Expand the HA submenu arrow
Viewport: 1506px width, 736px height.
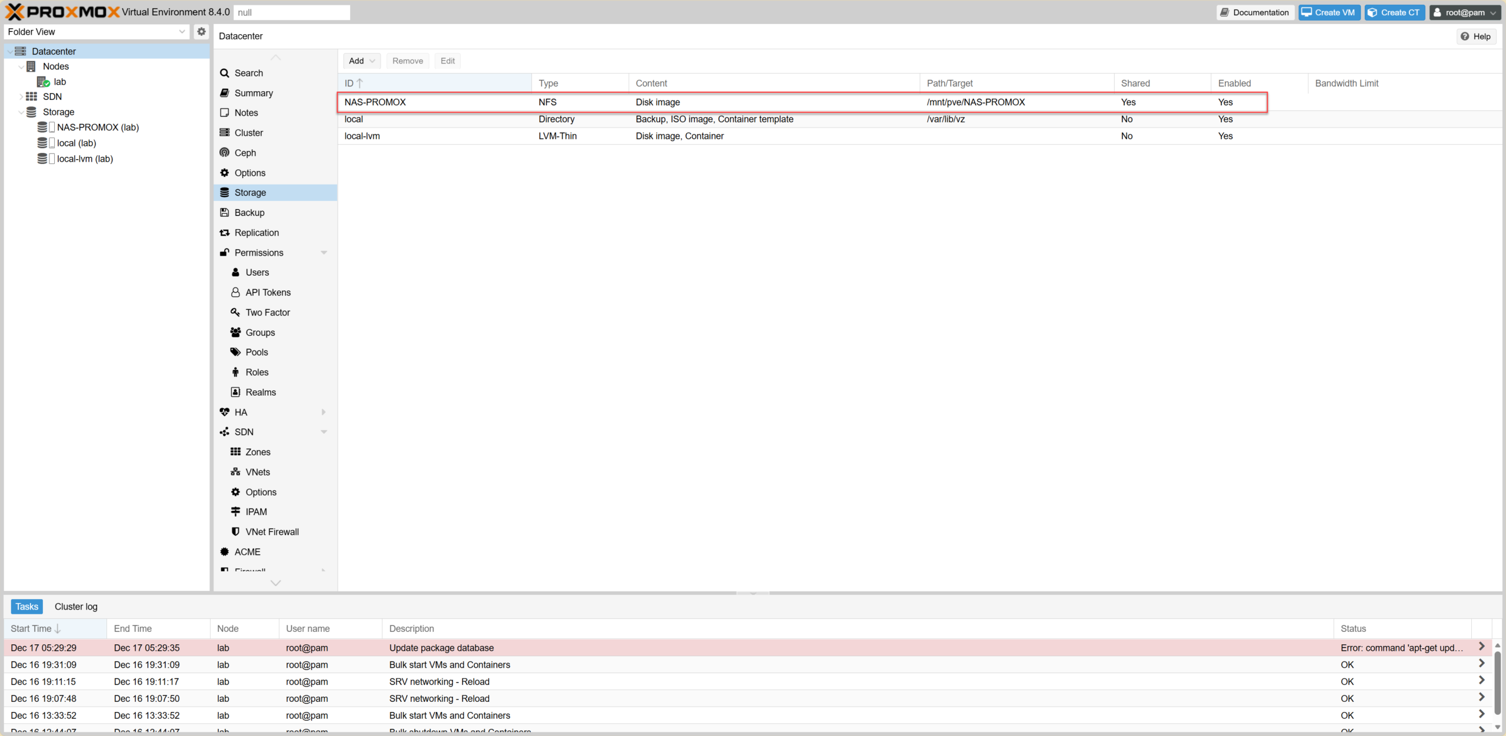(x=324, y=412)
